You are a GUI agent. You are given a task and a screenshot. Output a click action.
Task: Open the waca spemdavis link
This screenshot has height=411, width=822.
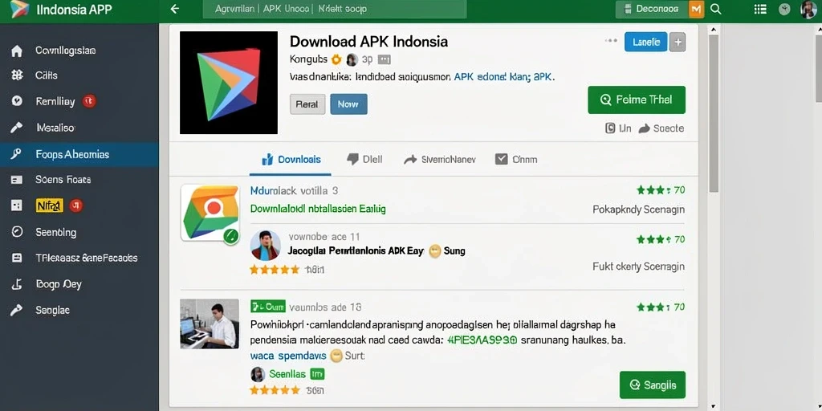point(288,356)
